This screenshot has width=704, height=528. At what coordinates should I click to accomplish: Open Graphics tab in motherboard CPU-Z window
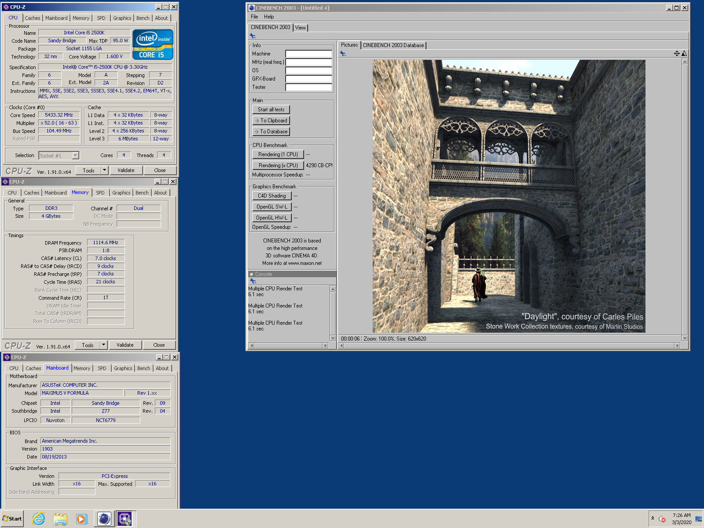[123, 368]
